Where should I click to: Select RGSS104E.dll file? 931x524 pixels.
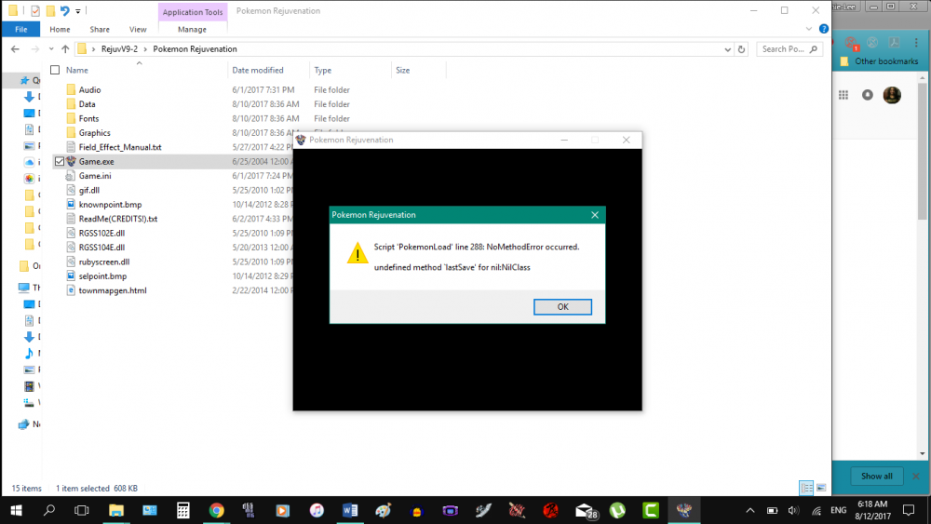[101, 248]
